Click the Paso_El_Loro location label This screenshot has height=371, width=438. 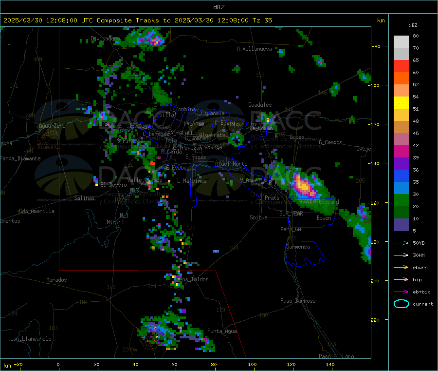click(336, 356)
